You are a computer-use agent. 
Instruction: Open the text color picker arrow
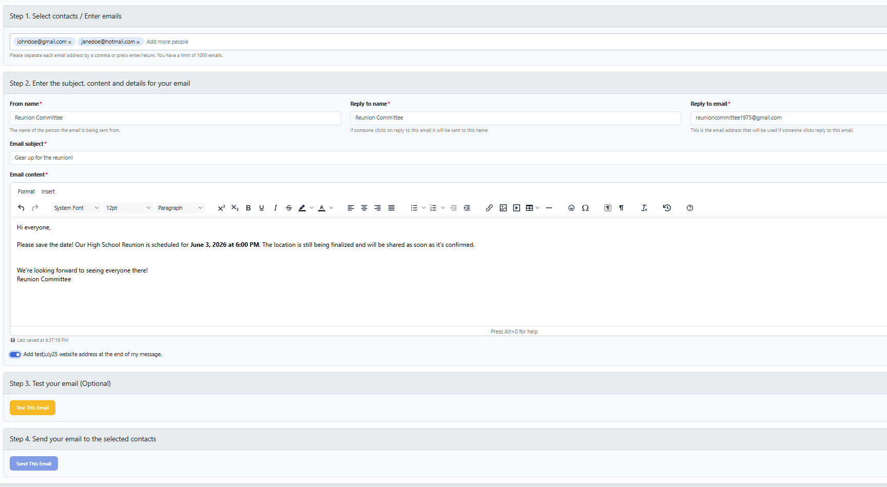tap(331, 208)
